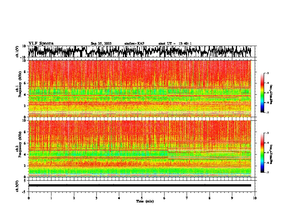Click the "VLF Spectra" plot title
This screenshot has height=222, width=287.
click(x=41, y=44)
